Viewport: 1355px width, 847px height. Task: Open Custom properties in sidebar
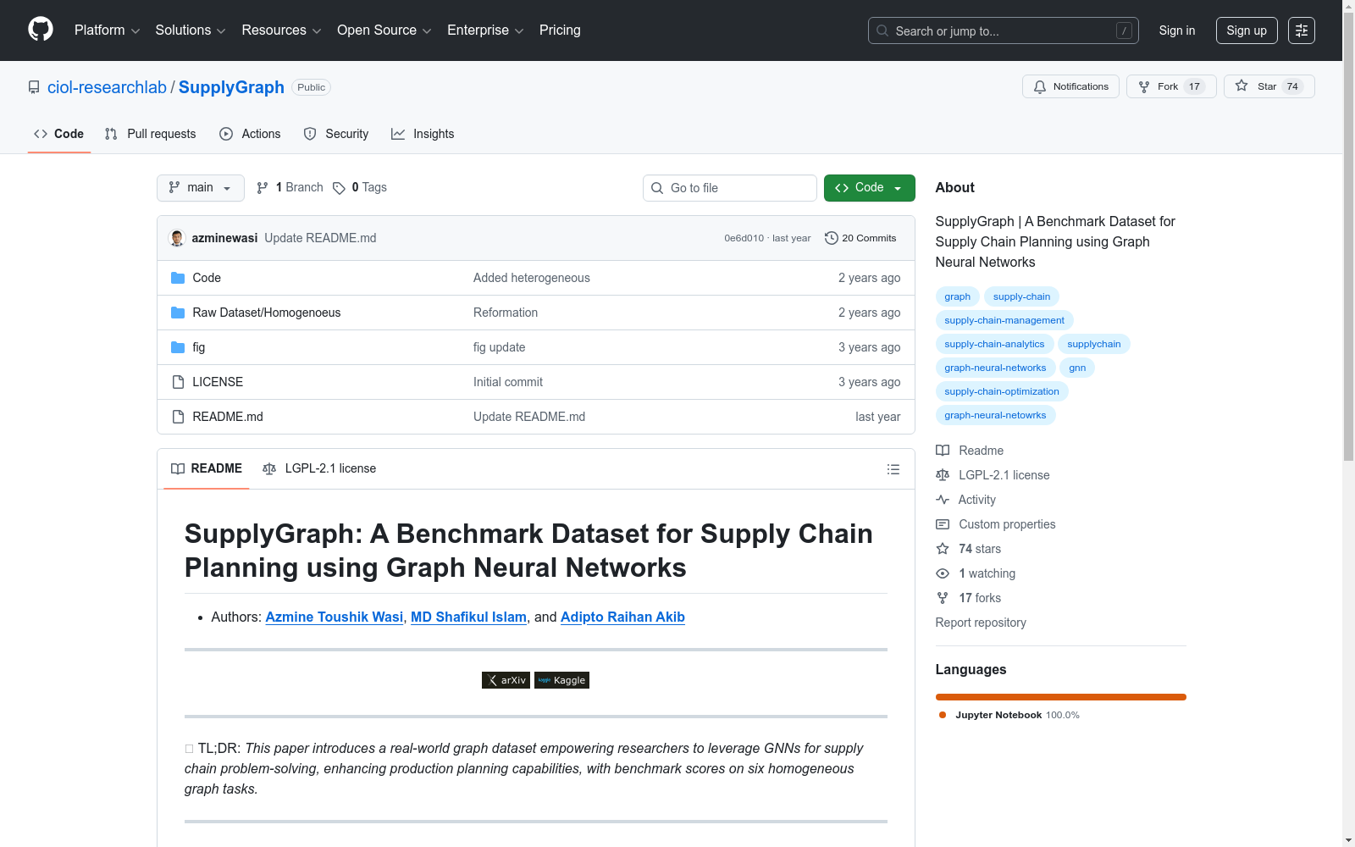[x=996, y=524]
